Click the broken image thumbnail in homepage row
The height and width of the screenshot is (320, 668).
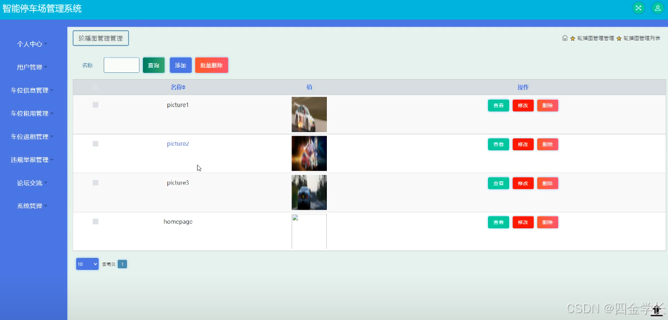pos(309,231)
